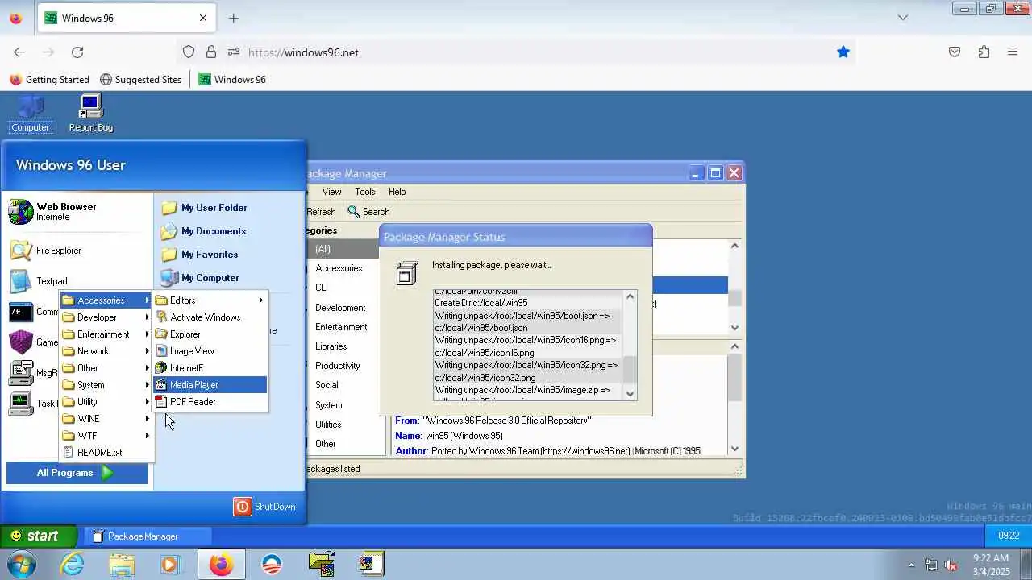Expand the WINE programs folder

(x=106, y=419)
